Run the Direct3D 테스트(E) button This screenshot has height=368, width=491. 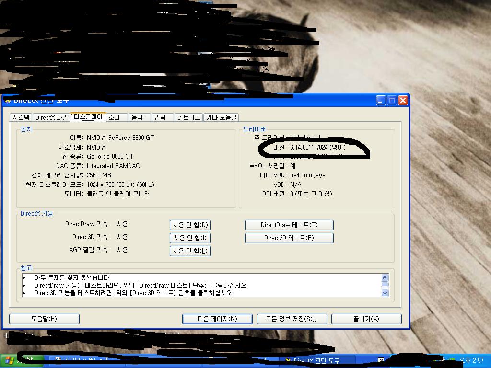tap(289, 238)
